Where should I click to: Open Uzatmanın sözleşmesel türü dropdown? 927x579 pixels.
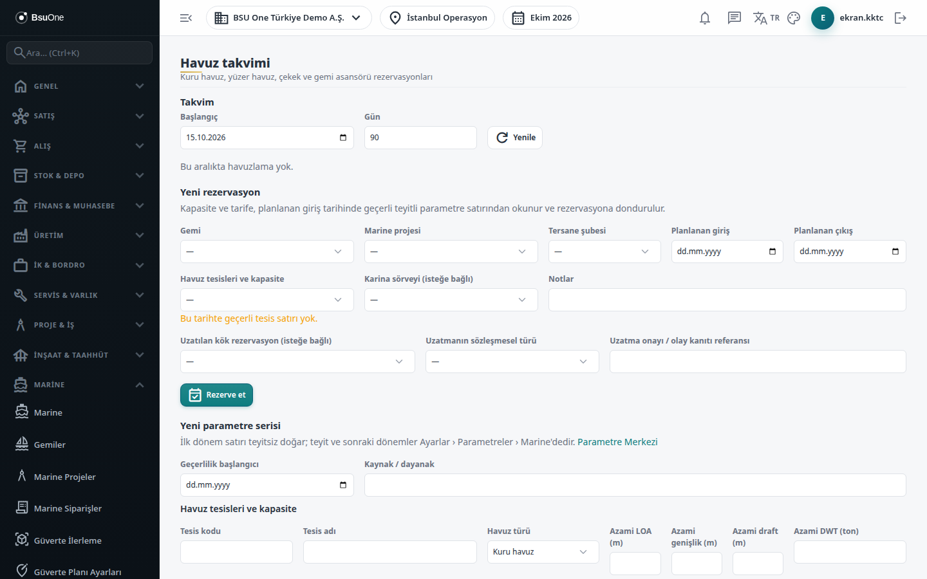pyautogui.click(x=512, y=362)
